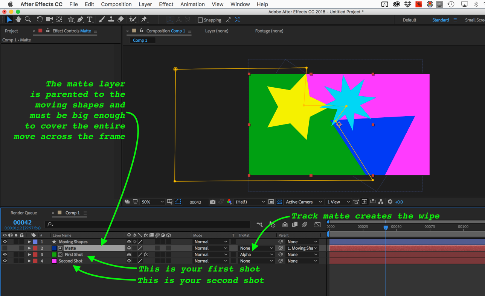
Task: Select the Clone Stamp tool
Action: click(x=111, y=19)
